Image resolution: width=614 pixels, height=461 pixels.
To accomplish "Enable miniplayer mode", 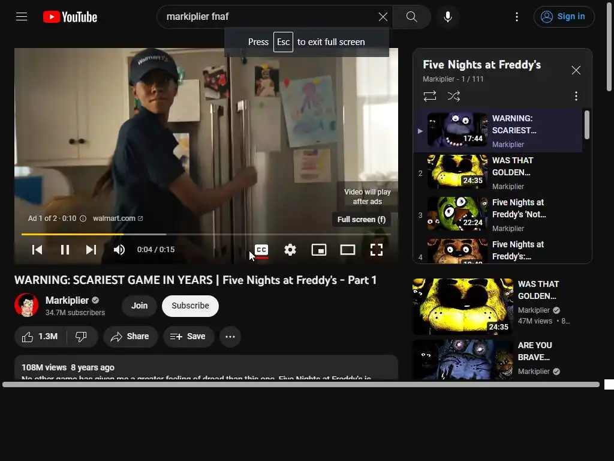I will [319, 250].
